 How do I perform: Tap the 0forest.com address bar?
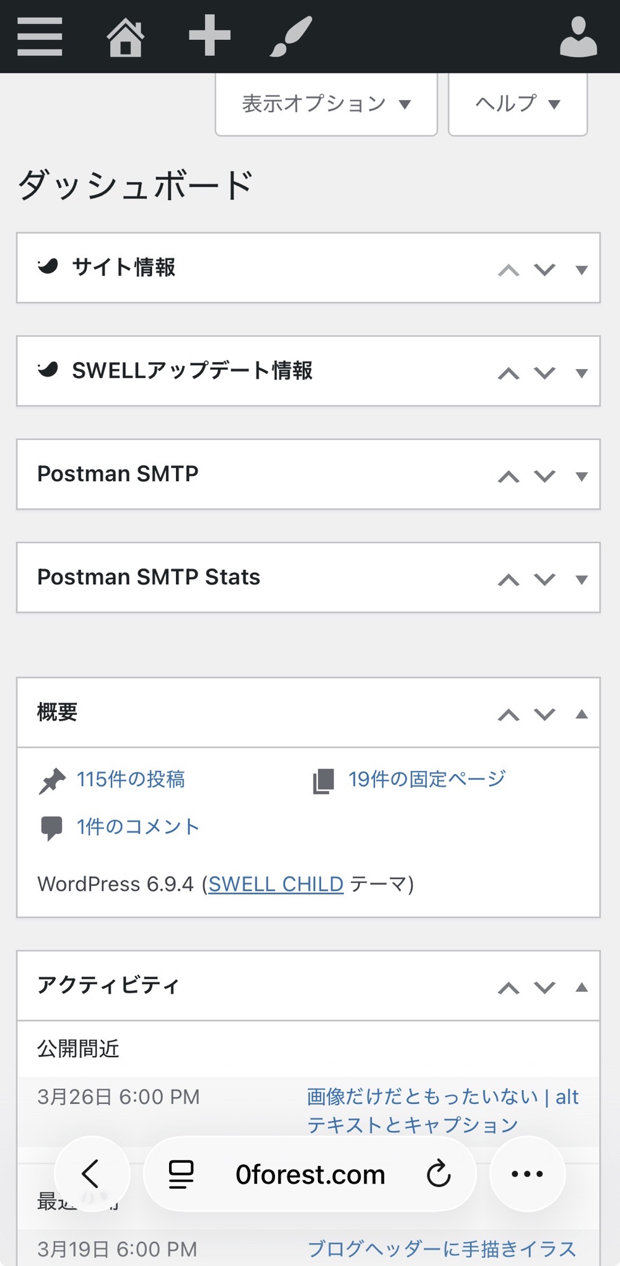[x=309, y=1174]
